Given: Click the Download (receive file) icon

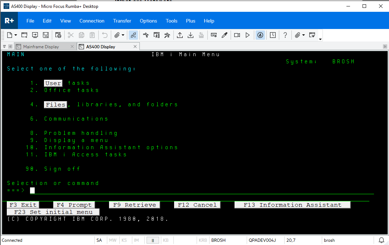Looking at the screenshot, I should pyautogui.click(x=191, y=35).
